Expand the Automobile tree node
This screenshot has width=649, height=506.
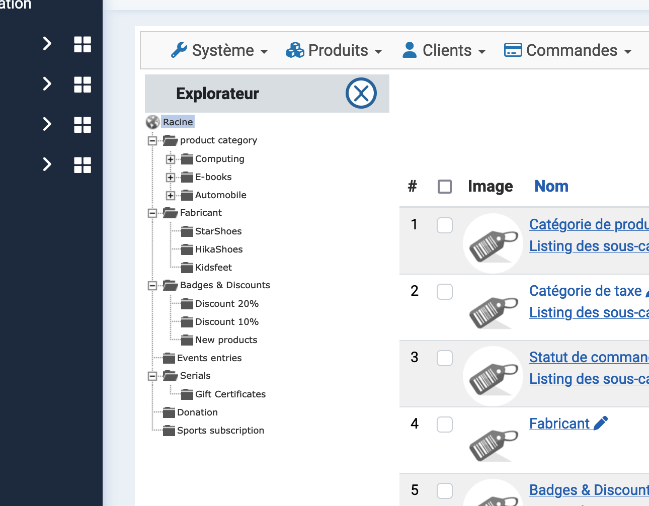(x=171, y=196)
